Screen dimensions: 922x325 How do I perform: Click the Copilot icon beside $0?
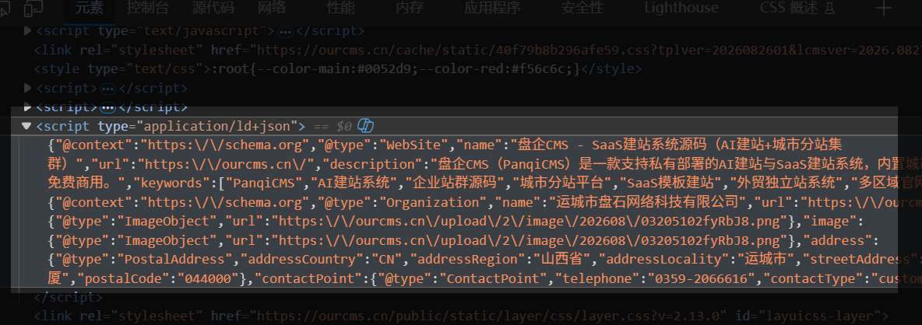tap(366, 125)
